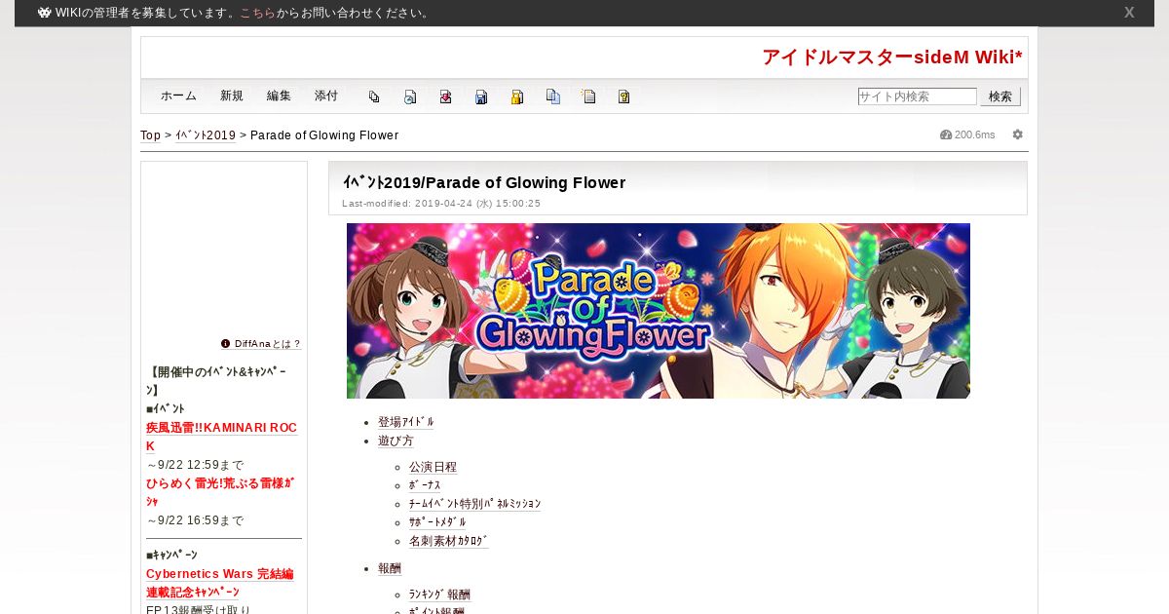This screenshot has width=1169, height=614.
Task: Click the new page with star icon
Action: click(588, 96)
